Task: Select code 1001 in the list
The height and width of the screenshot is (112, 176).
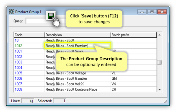Action: 18,51
